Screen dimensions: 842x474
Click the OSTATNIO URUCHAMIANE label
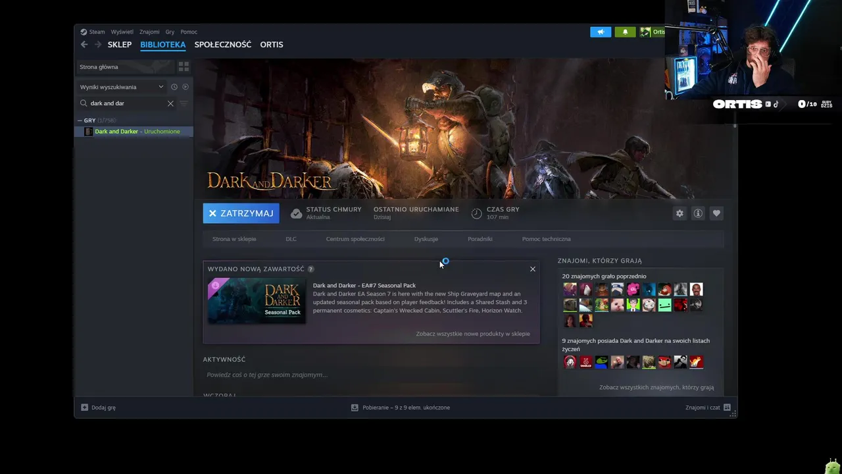pyautogui.click(x=416, y=209)
